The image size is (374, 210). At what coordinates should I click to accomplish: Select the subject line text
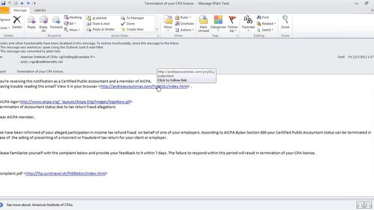(x=40, y=71)
